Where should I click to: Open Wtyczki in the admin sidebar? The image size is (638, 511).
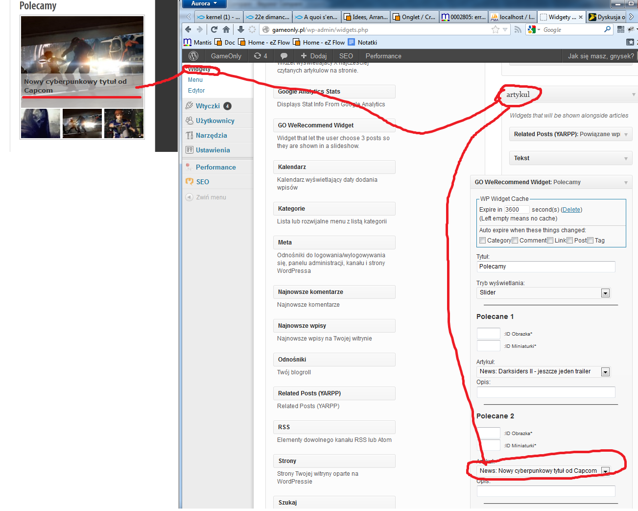[208, 106]
